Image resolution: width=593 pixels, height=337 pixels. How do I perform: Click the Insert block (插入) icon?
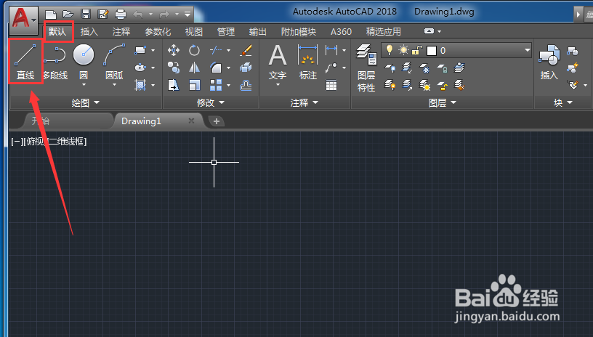(549, 54)
